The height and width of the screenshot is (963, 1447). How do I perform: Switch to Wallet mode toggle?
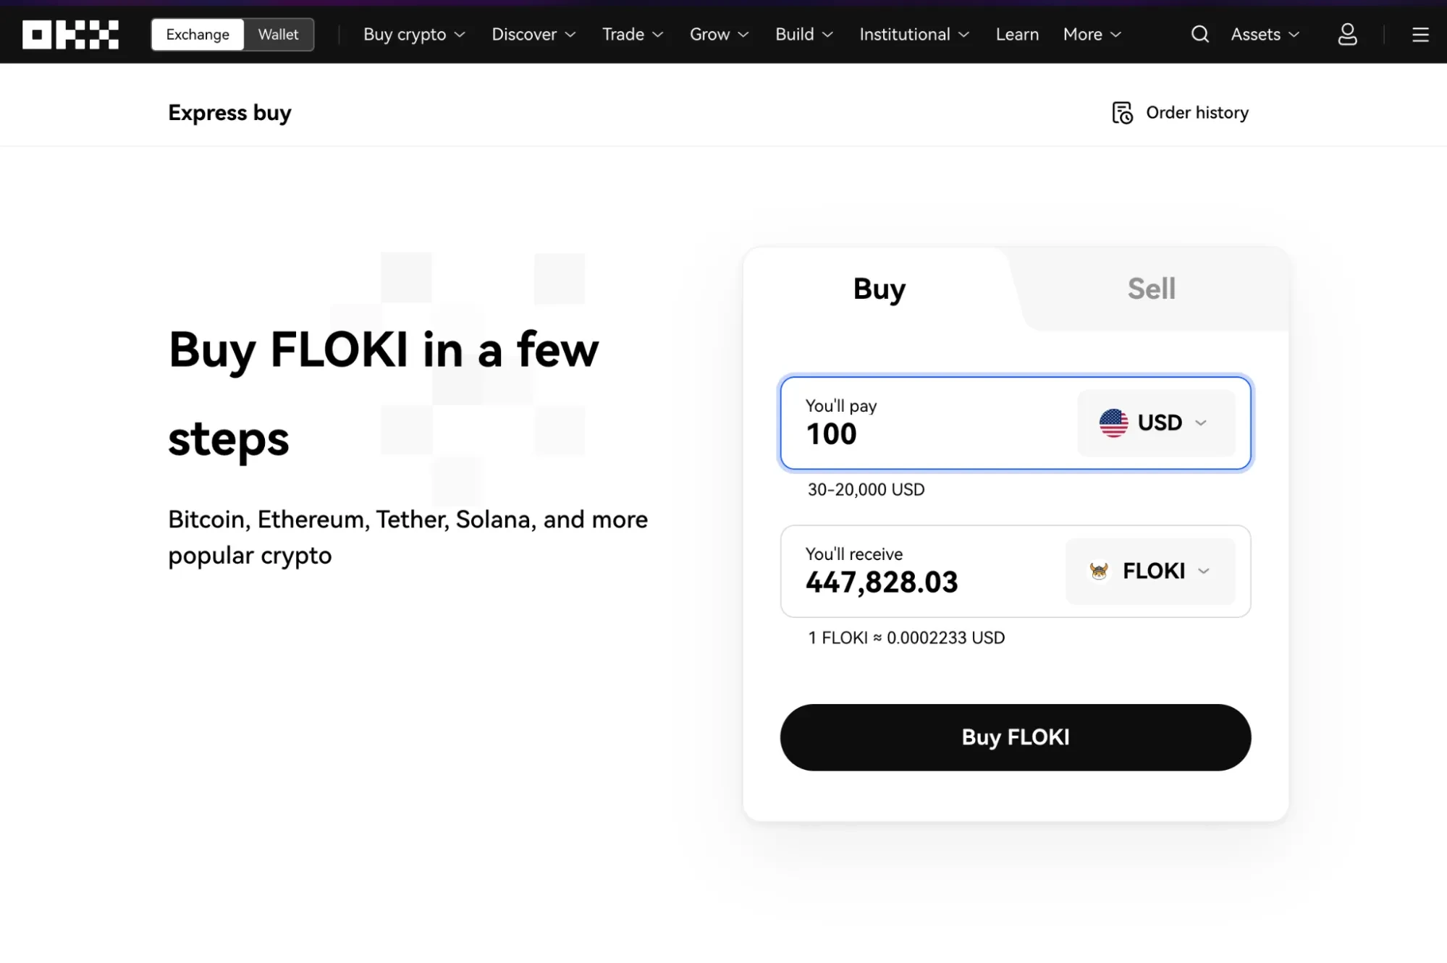278,34
